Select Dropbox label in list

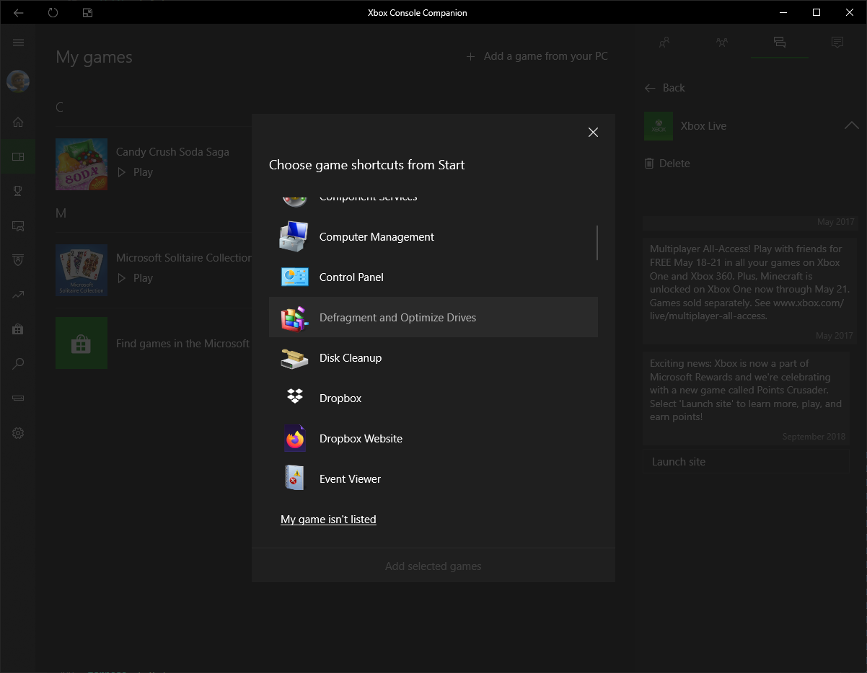(340, 398)
